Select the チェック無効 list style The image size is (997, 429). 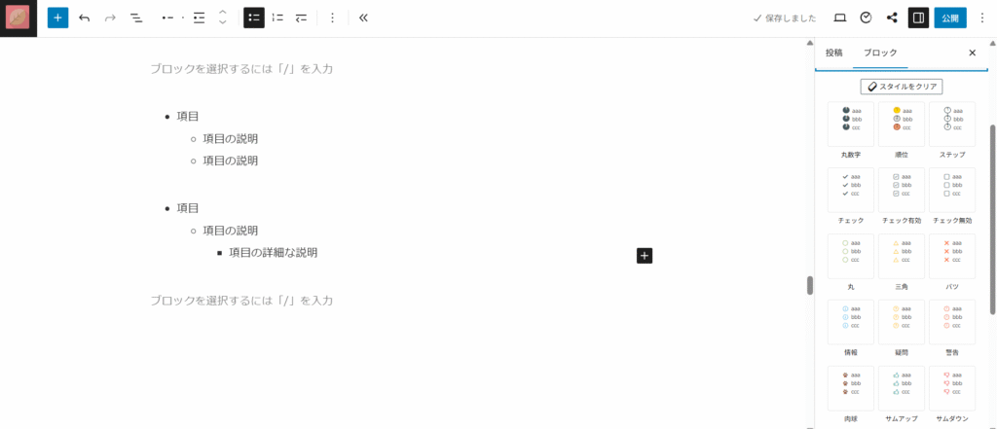(x=951, y=190)
